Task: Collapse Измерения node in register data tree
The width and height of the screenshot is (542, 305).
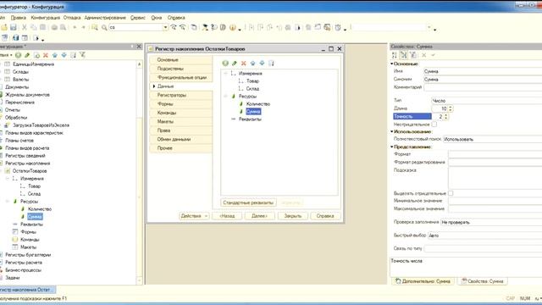Action: pyautogui.click(x=225, y=74)
